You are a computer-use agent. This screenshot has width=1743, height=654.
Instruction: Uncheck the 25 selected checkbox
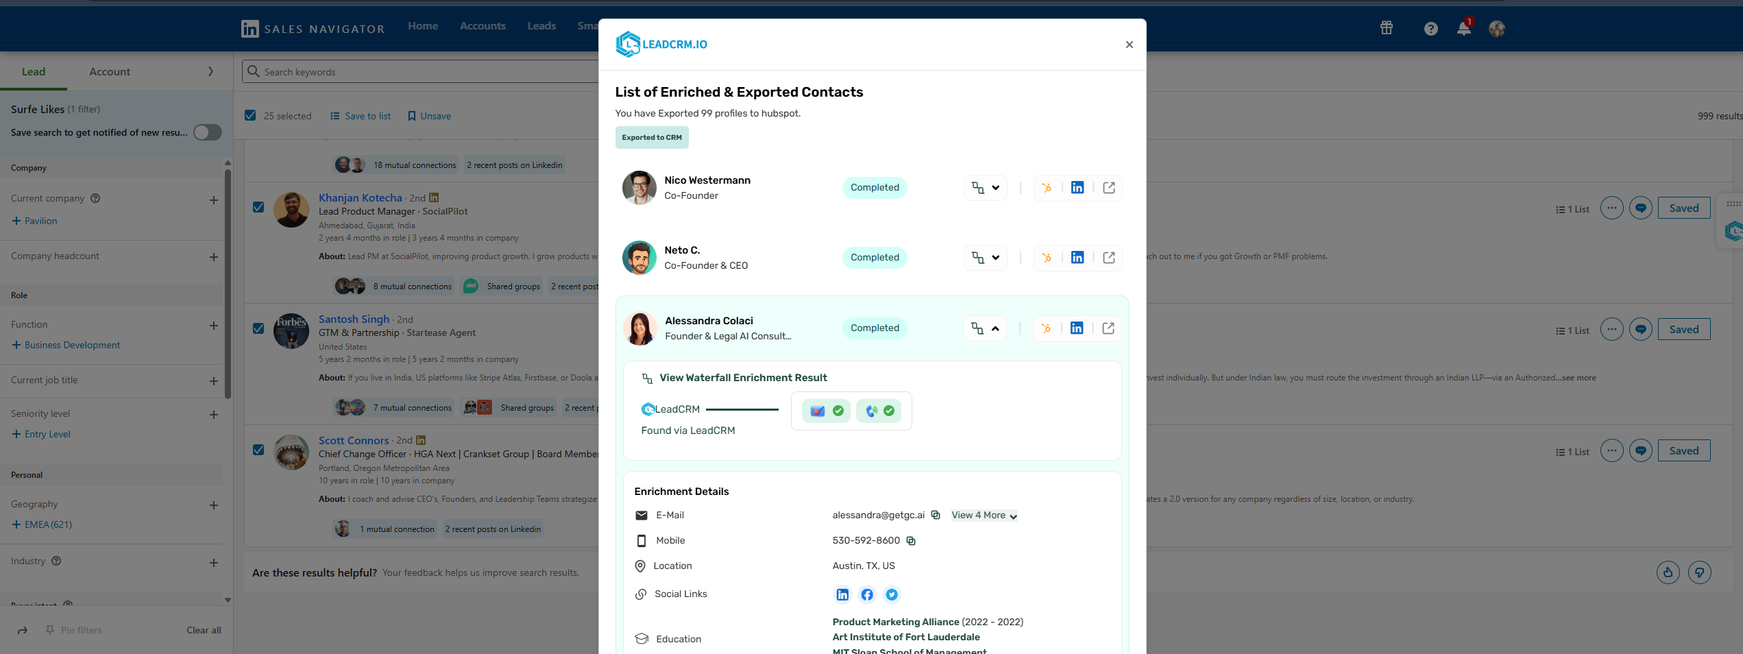pyautogui.click(x=251, y=116)
